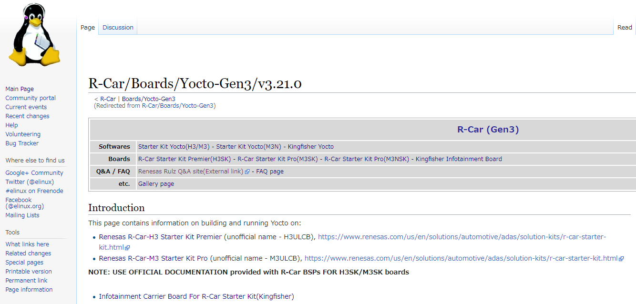Open the M3ULCB renesas.com starter-kit URL
Image resolution: width=636 pixels, height=304 pixels.
pyautogui.click(x=461, y=258)
